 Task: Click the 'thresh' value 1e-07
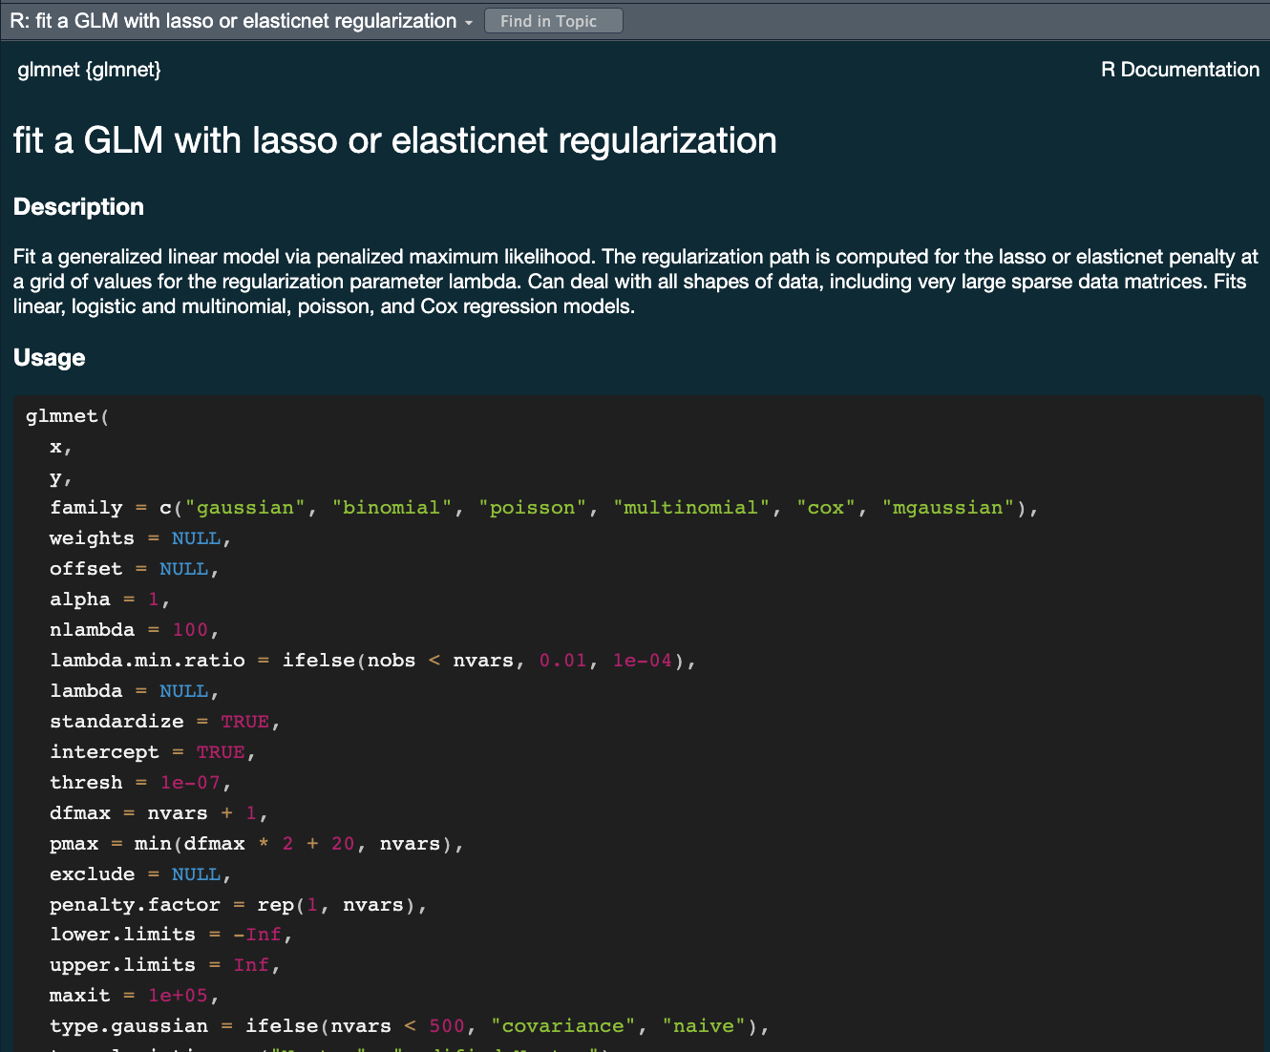[190, 783]
